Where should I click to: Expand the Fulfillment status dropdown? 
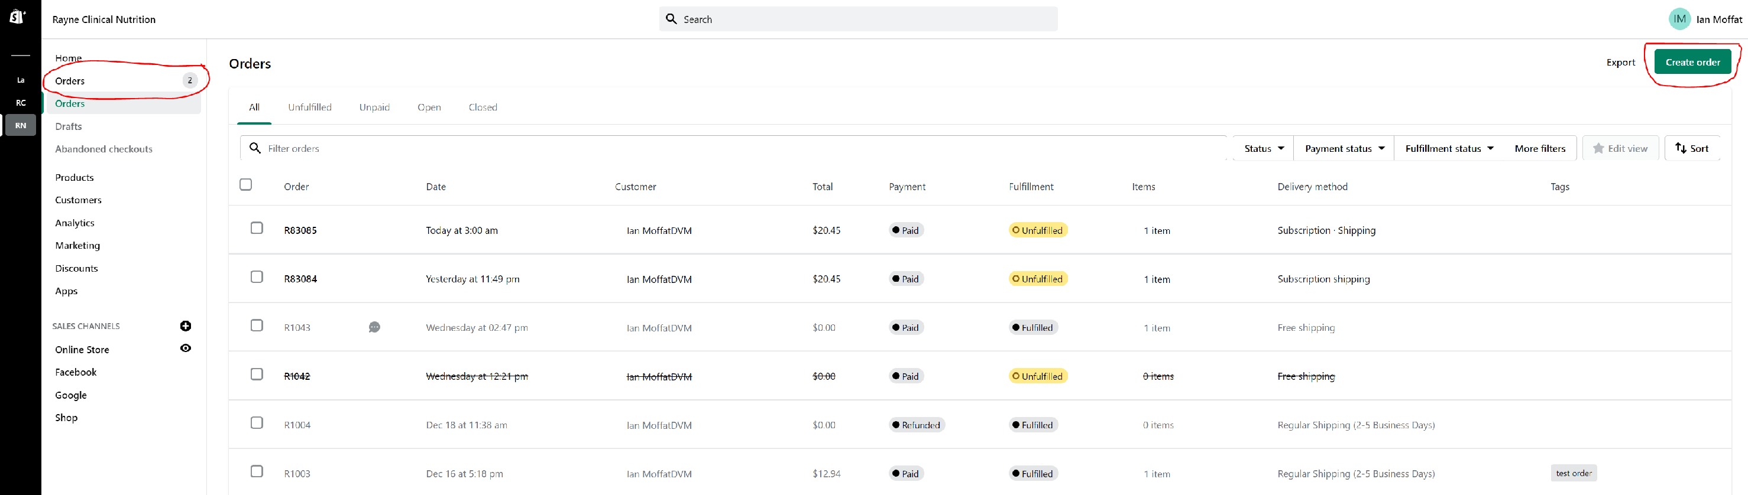click(1449, 148)
